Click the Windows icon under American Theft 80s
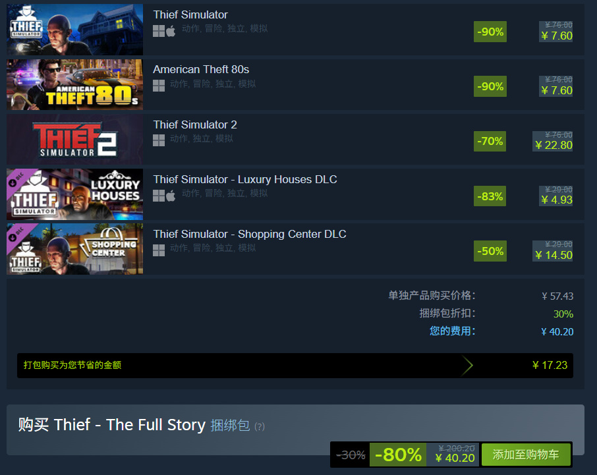Viewport: 597px width, 475px height. [159, 86]
